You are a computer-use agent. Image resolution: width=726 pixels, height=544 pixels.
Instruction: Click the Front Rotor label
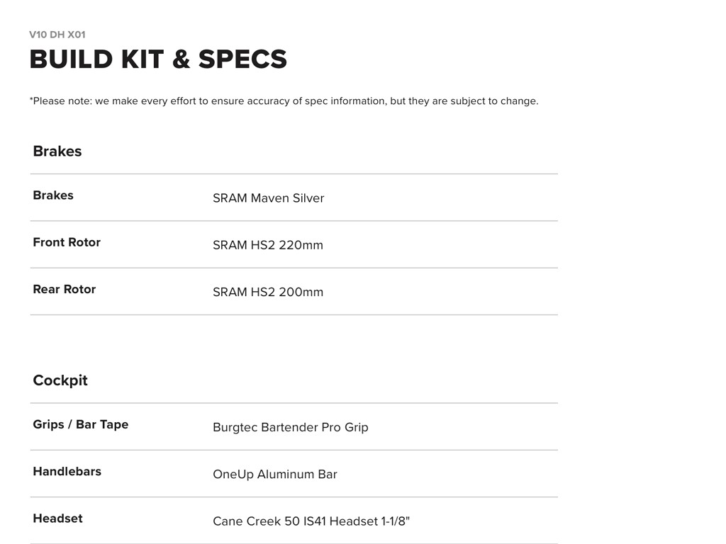point(67,242)
